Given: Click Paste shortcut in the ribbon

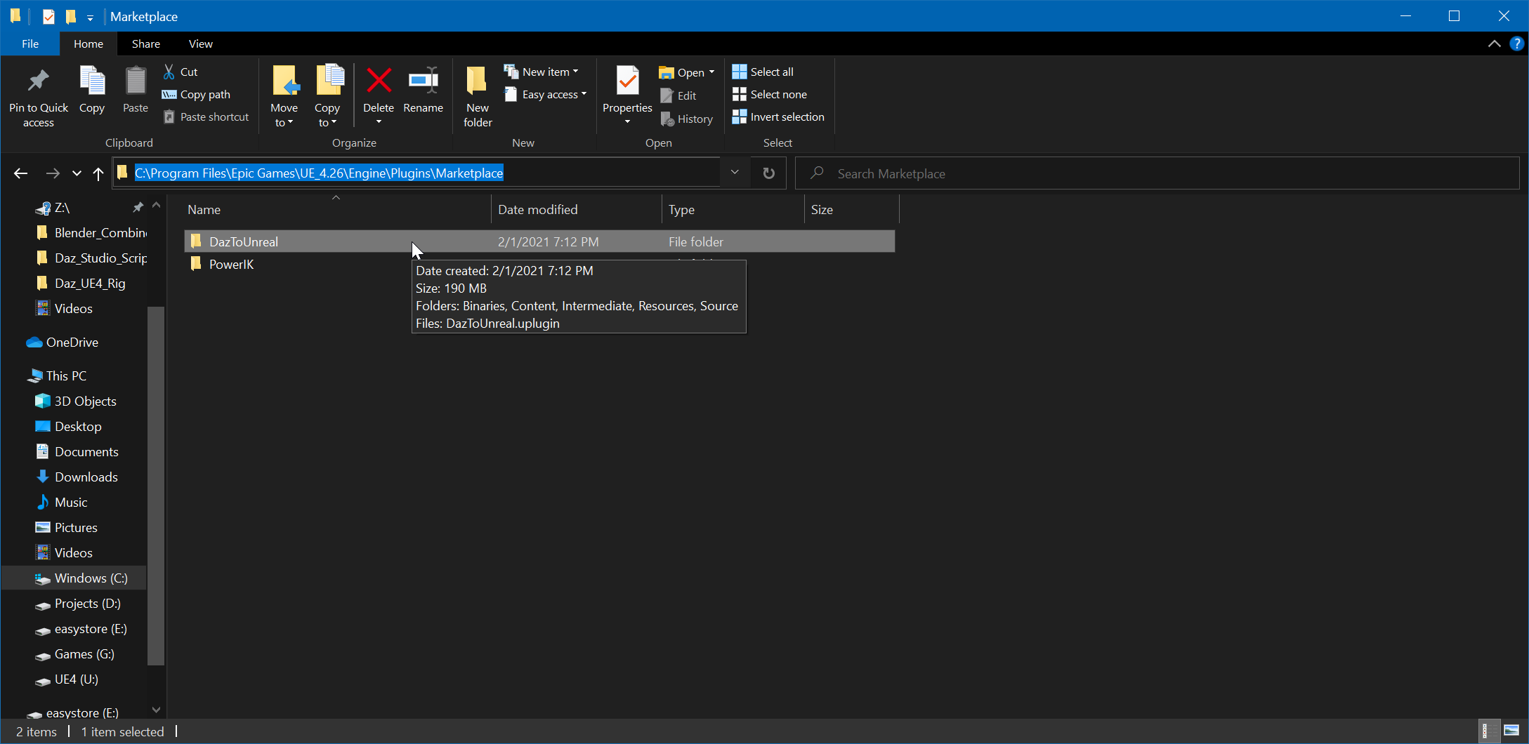Looking at the screenshot, I should 206,117.
